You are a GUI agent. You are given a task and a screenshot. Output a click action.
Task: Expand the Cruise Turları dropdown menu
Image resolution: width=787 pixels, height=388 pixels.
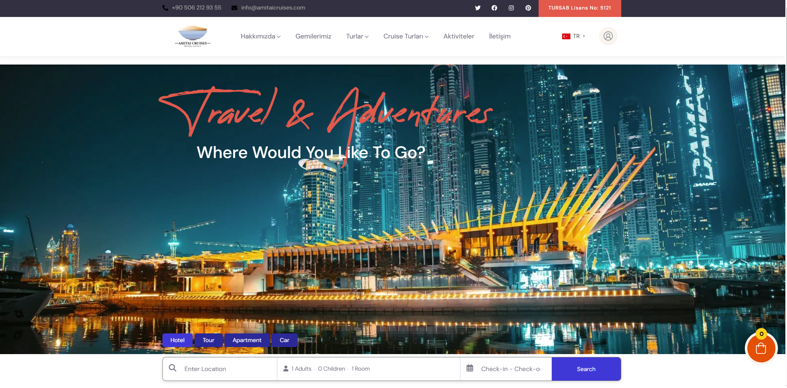click(405, 36)
